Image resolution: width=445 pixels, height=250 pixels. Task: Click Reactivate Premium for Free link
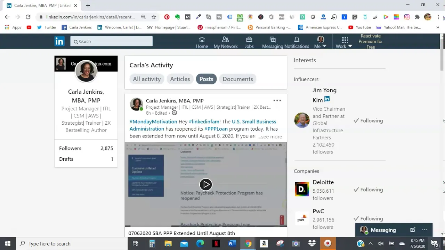(x=371, y=41)
